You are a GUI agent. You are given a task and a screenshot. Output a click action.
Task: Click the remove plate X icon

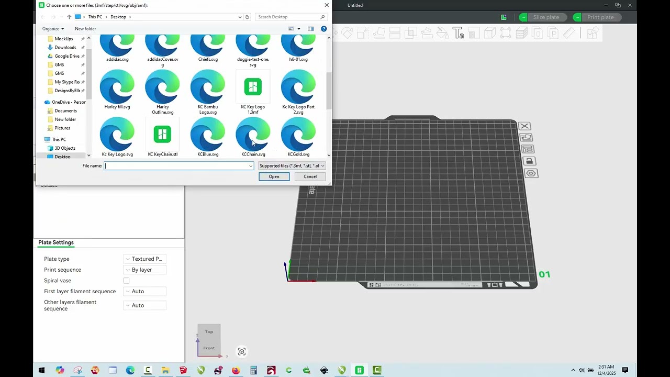(x=524, y=126)
